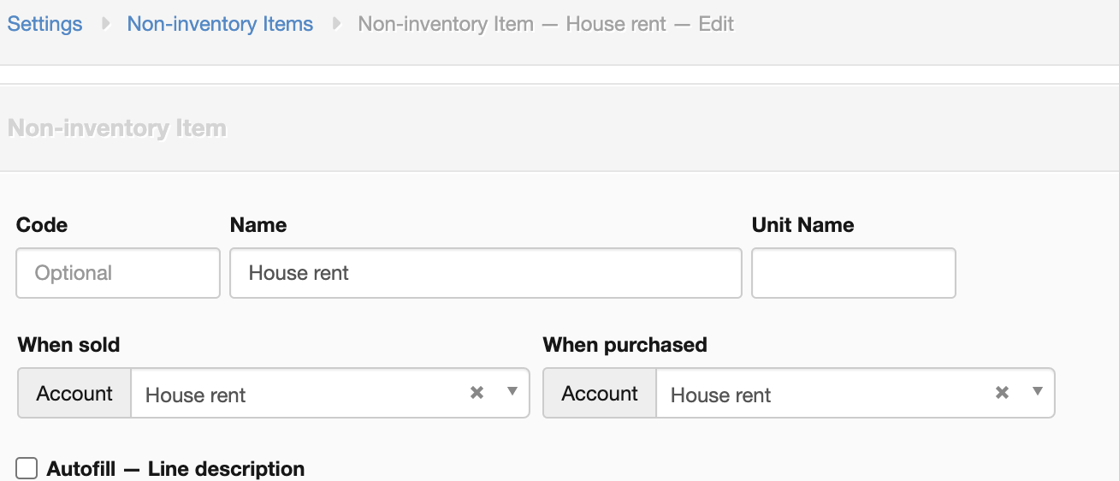Click the Account label under When sold
The image size is (1119, 481).
(74, 394)
